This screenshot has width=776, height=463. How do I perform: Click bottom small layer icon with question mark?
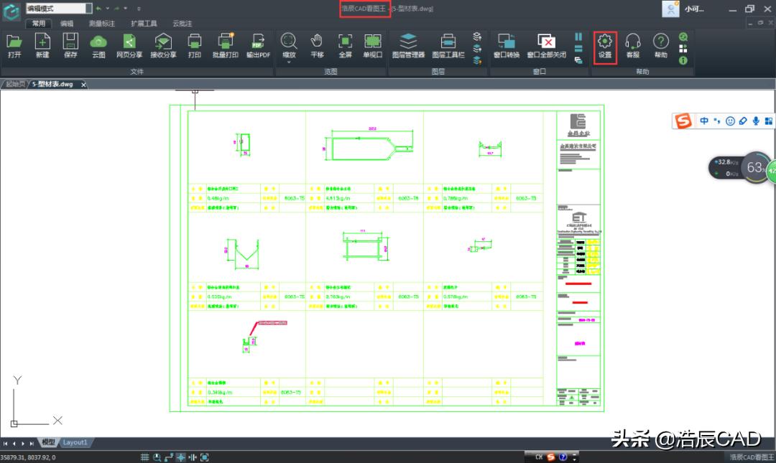click(477, 60)
